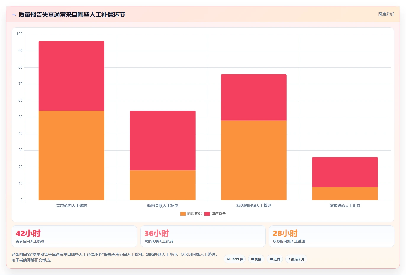Click the lightning icon beside the title
406x275 pixels.
coord(14,15)
